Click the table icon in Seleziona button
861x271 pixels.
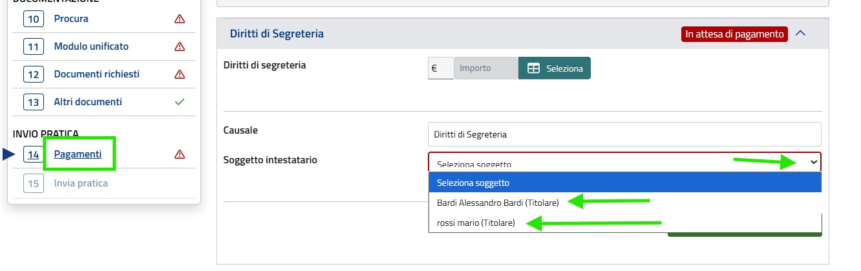(x=533, y=68)
